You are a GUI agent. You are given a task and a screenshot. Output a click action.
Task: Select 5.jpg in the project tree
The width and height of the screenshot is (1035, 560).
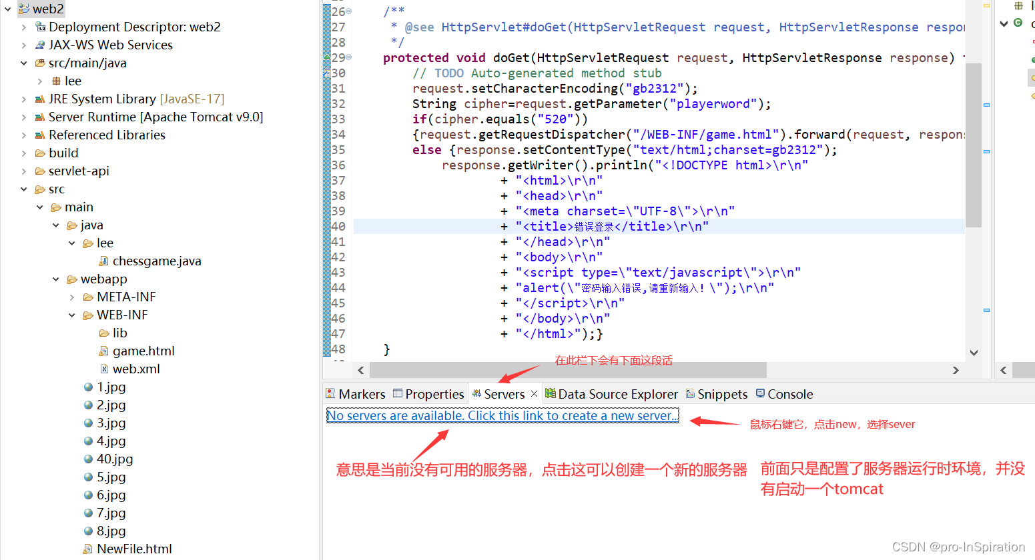coord(111,477)
